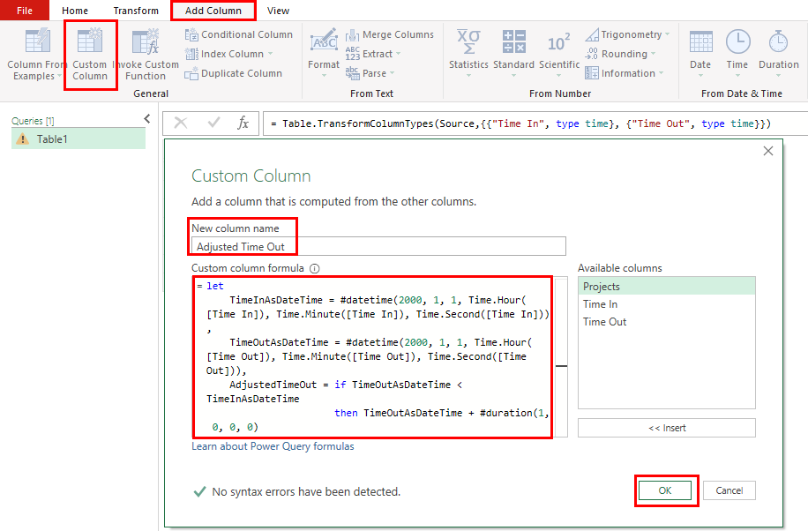Screen dimensions: 808x531
Task: Cancel the formula bar edit with X
Action: tap(181, 123)
